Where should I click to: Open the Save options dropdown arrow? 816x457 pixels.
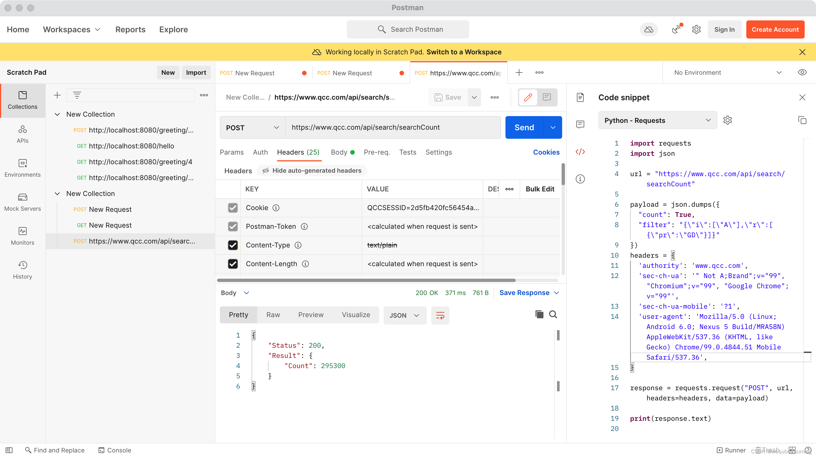point(474,97)
